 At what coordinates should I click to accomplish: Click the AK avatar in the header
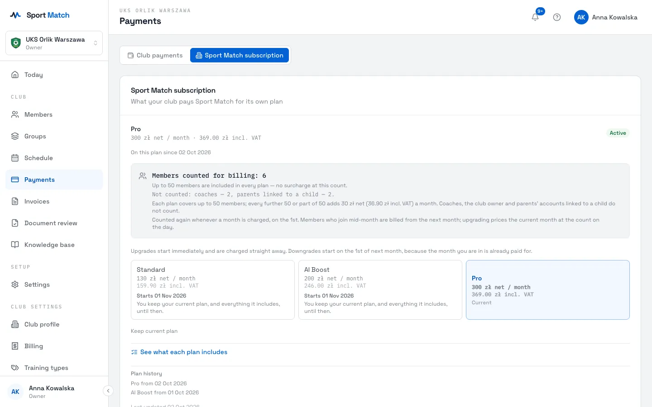click(x=581, y=17)
